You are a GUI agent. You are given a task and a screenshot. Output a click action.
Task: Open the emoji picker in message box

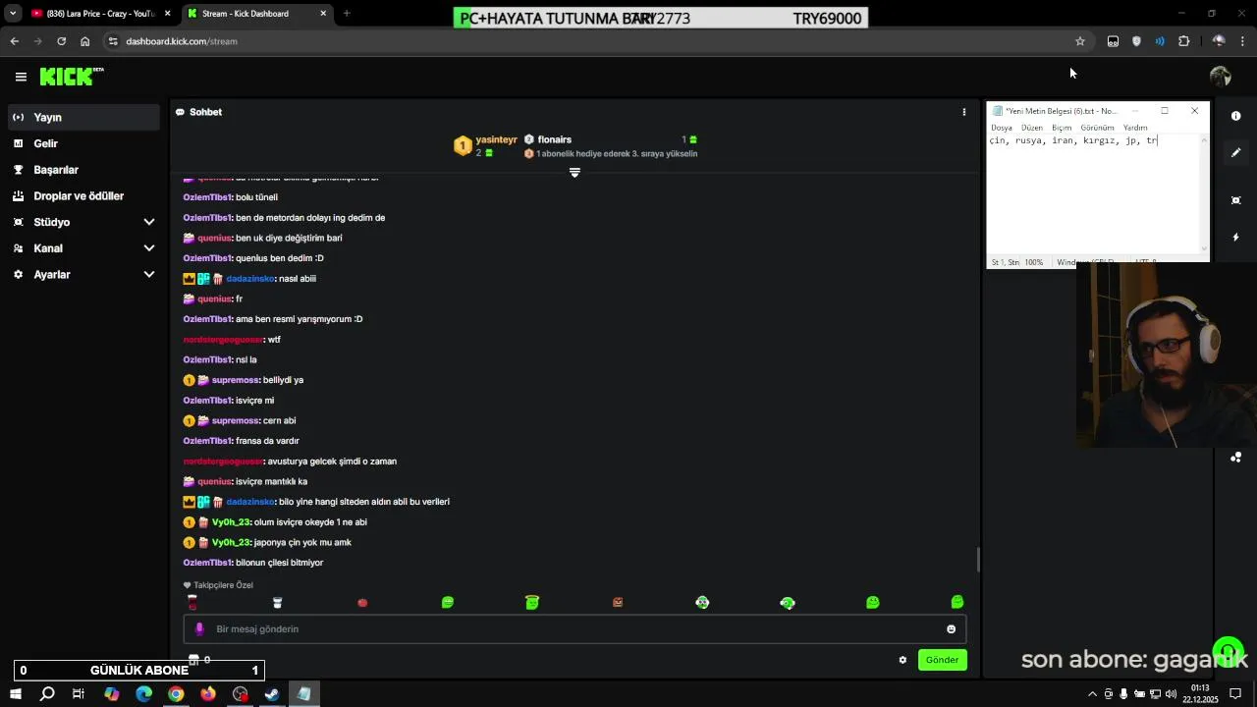coord(951,628)
